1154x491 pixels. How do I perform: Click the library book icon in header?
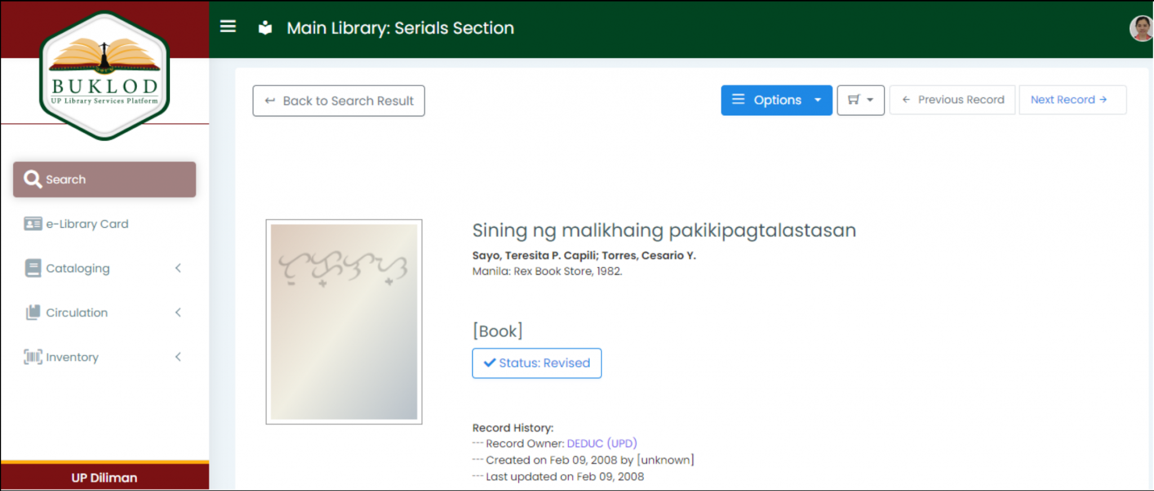click(265, 28)
